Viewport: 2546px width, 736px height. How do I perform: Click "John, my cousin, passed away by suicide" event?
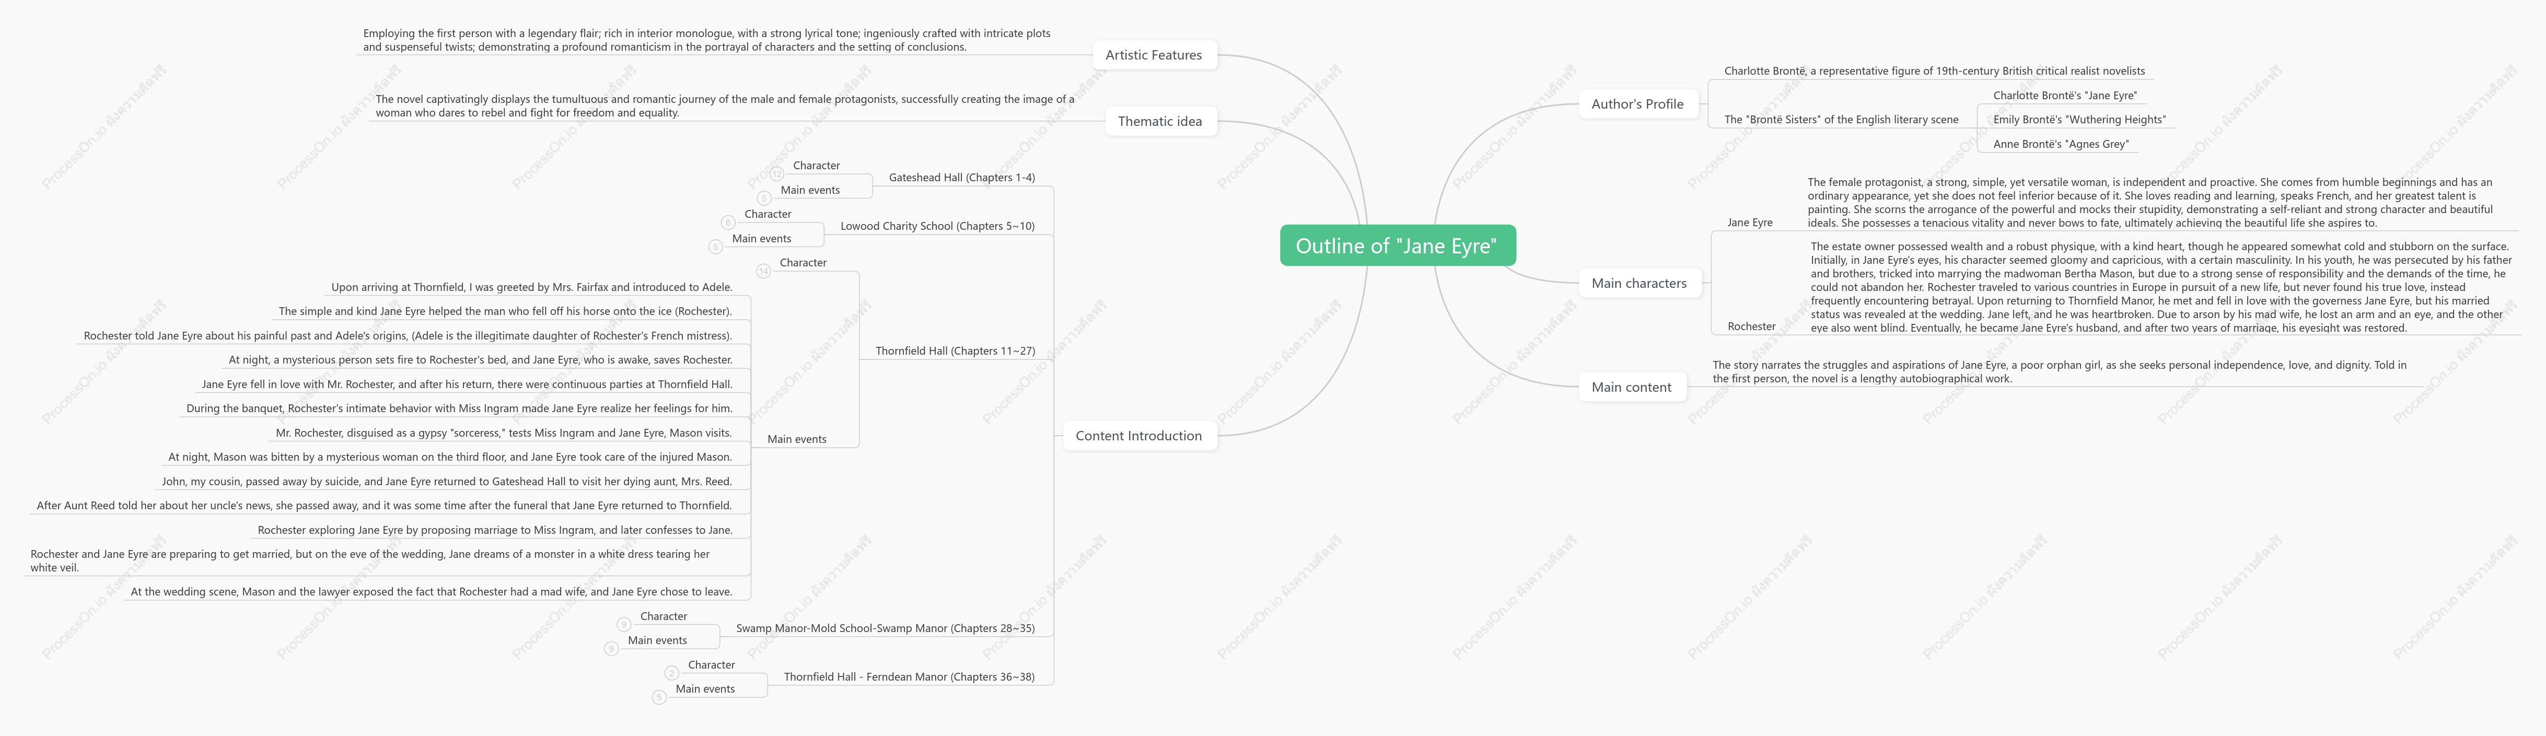point(447,482)
